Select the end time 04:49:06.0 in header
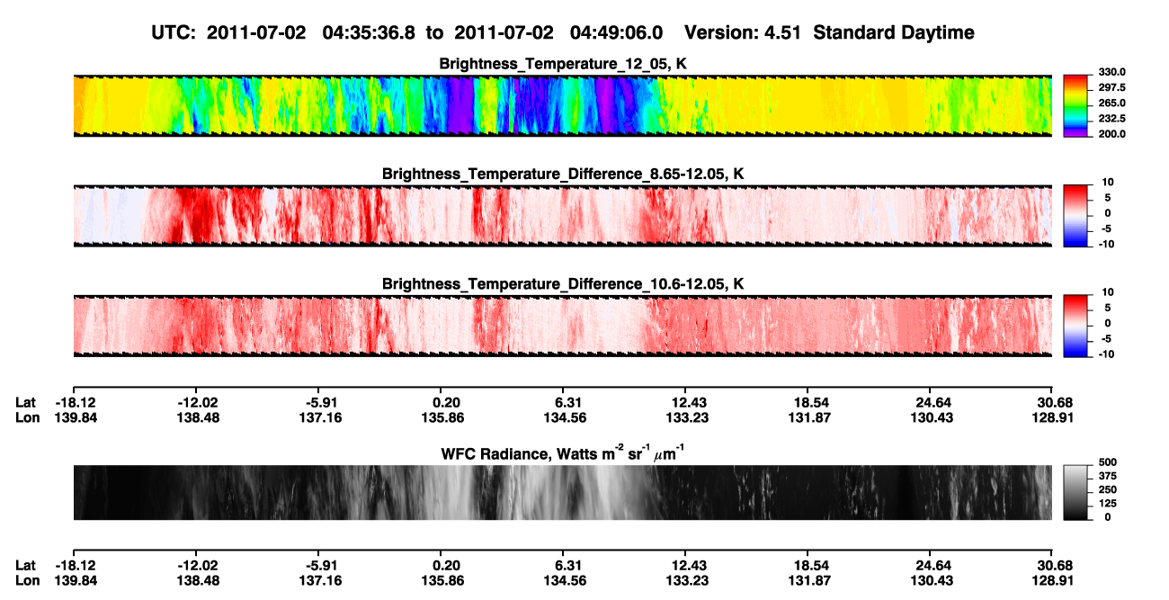 [x=617, y=32]
